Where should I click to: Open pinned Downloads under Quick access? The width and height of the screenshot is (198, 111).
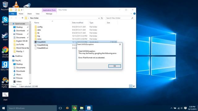point(20,31)
